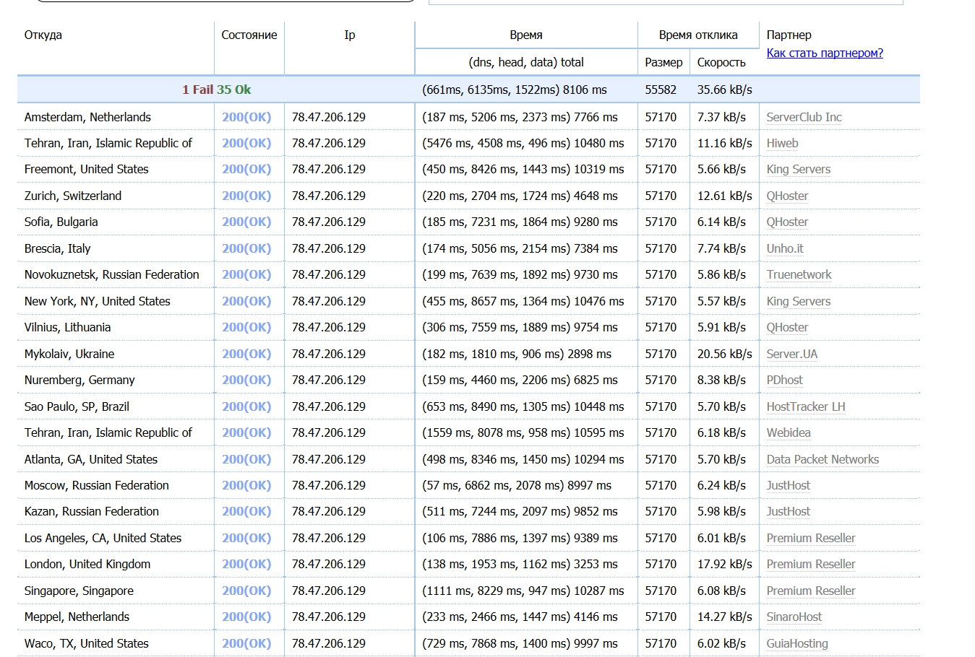975x657 pixels.
Task: Click King Servers link in Freemont row
Action: tap(798, 169)
